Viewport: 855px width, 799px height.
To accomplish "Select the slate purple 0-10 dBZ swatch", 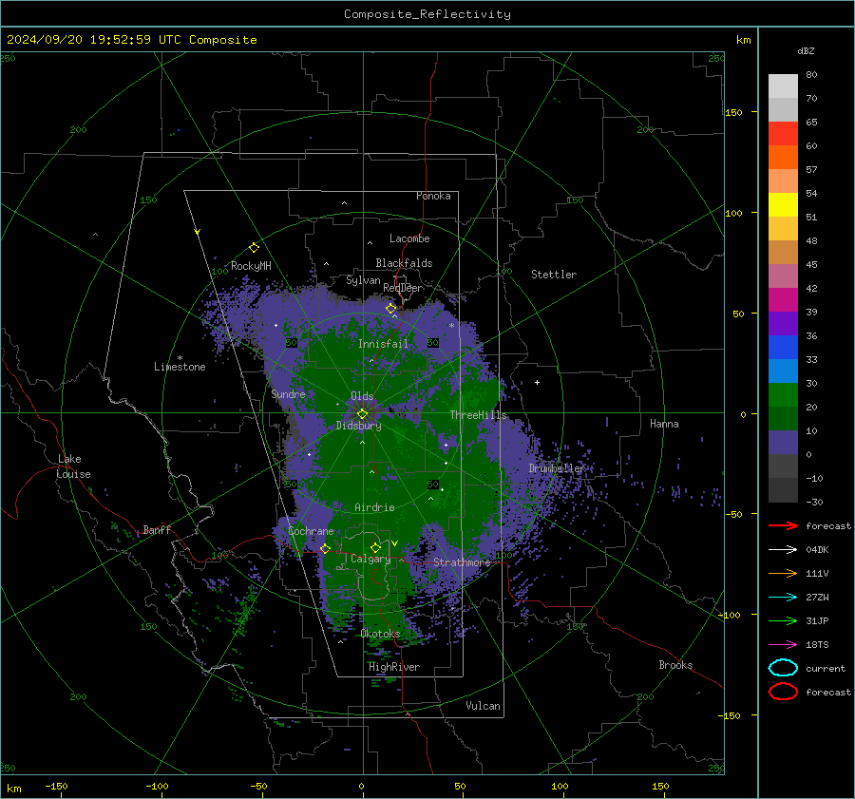I will (x=783, y=442).
